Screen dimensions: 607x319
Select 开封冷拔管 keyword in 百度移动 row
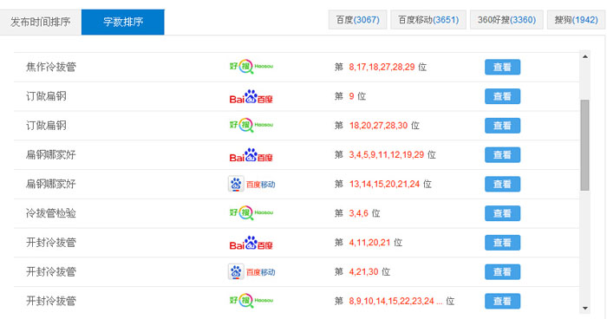pos(50,272)
